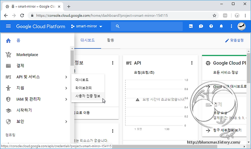Click the billing card icon beside 결제
The width and height of the screenshot is (251, 149).
coord(8,66)
